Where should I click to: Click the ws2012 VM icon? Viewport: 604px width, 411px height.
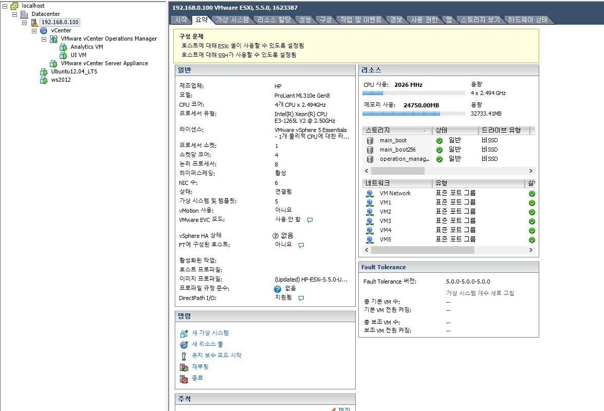(x=44, y=80)
